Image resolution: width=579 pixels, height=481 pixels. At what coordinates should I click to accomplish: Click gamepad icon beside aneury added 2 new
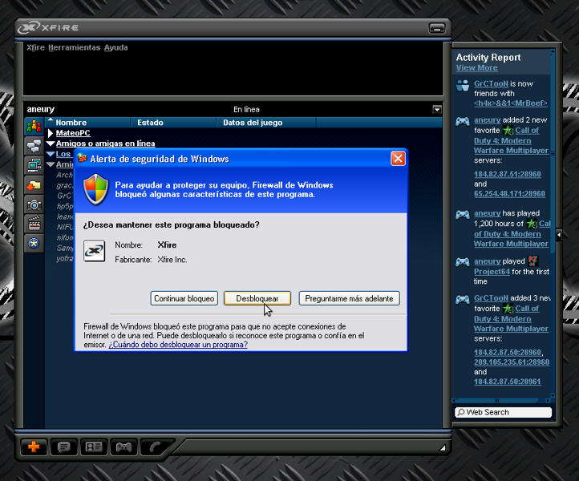(462, 121)
